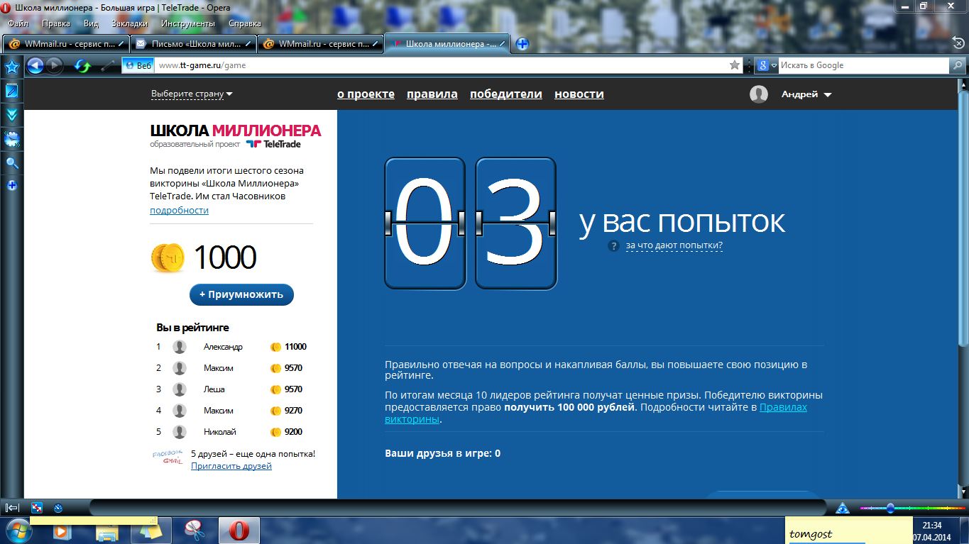Open the победители link
This screenshot has width=969, height=544.
506,94
